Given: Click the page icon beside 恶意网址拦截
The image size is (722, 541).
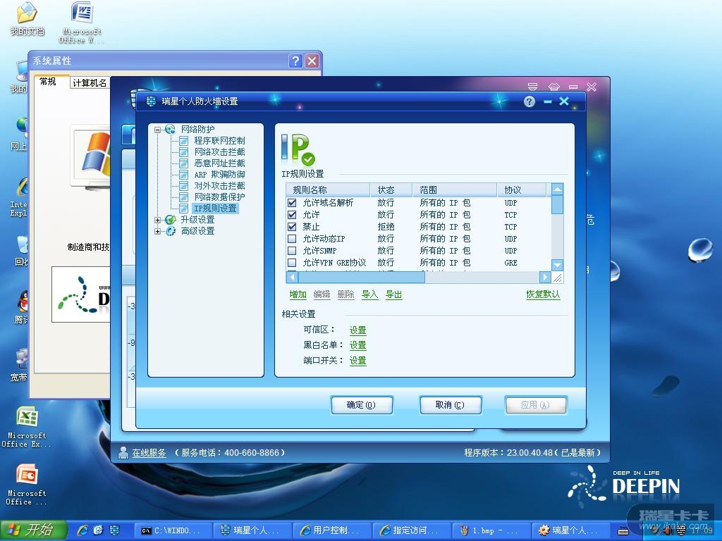Looking at the screenshot, I should click(183, 163).
